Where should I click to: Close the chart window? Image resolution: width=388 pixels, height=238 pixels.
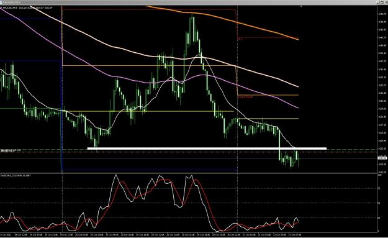pos(386,2)
